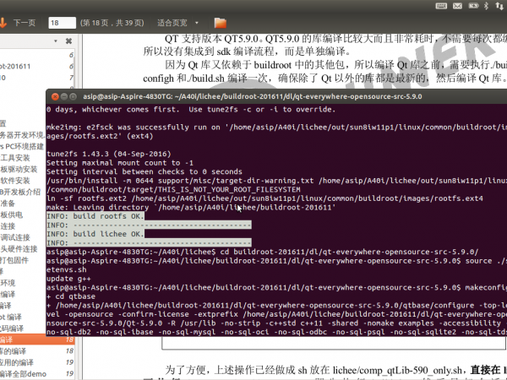Image resolution: width=507 pixels, height=380 pixels.
Task: Close the terminal window via its orange button
Action: click(x=52, y=96)
